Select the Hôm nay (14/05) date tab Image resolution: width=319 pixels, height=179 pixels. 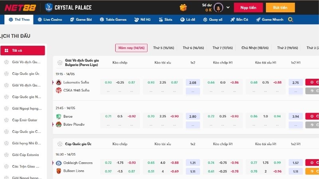coord(131,48)
